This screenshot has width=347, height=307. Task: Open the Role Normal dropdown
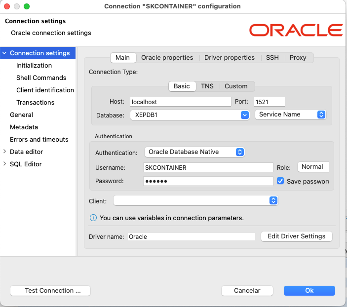pos(313,167)
